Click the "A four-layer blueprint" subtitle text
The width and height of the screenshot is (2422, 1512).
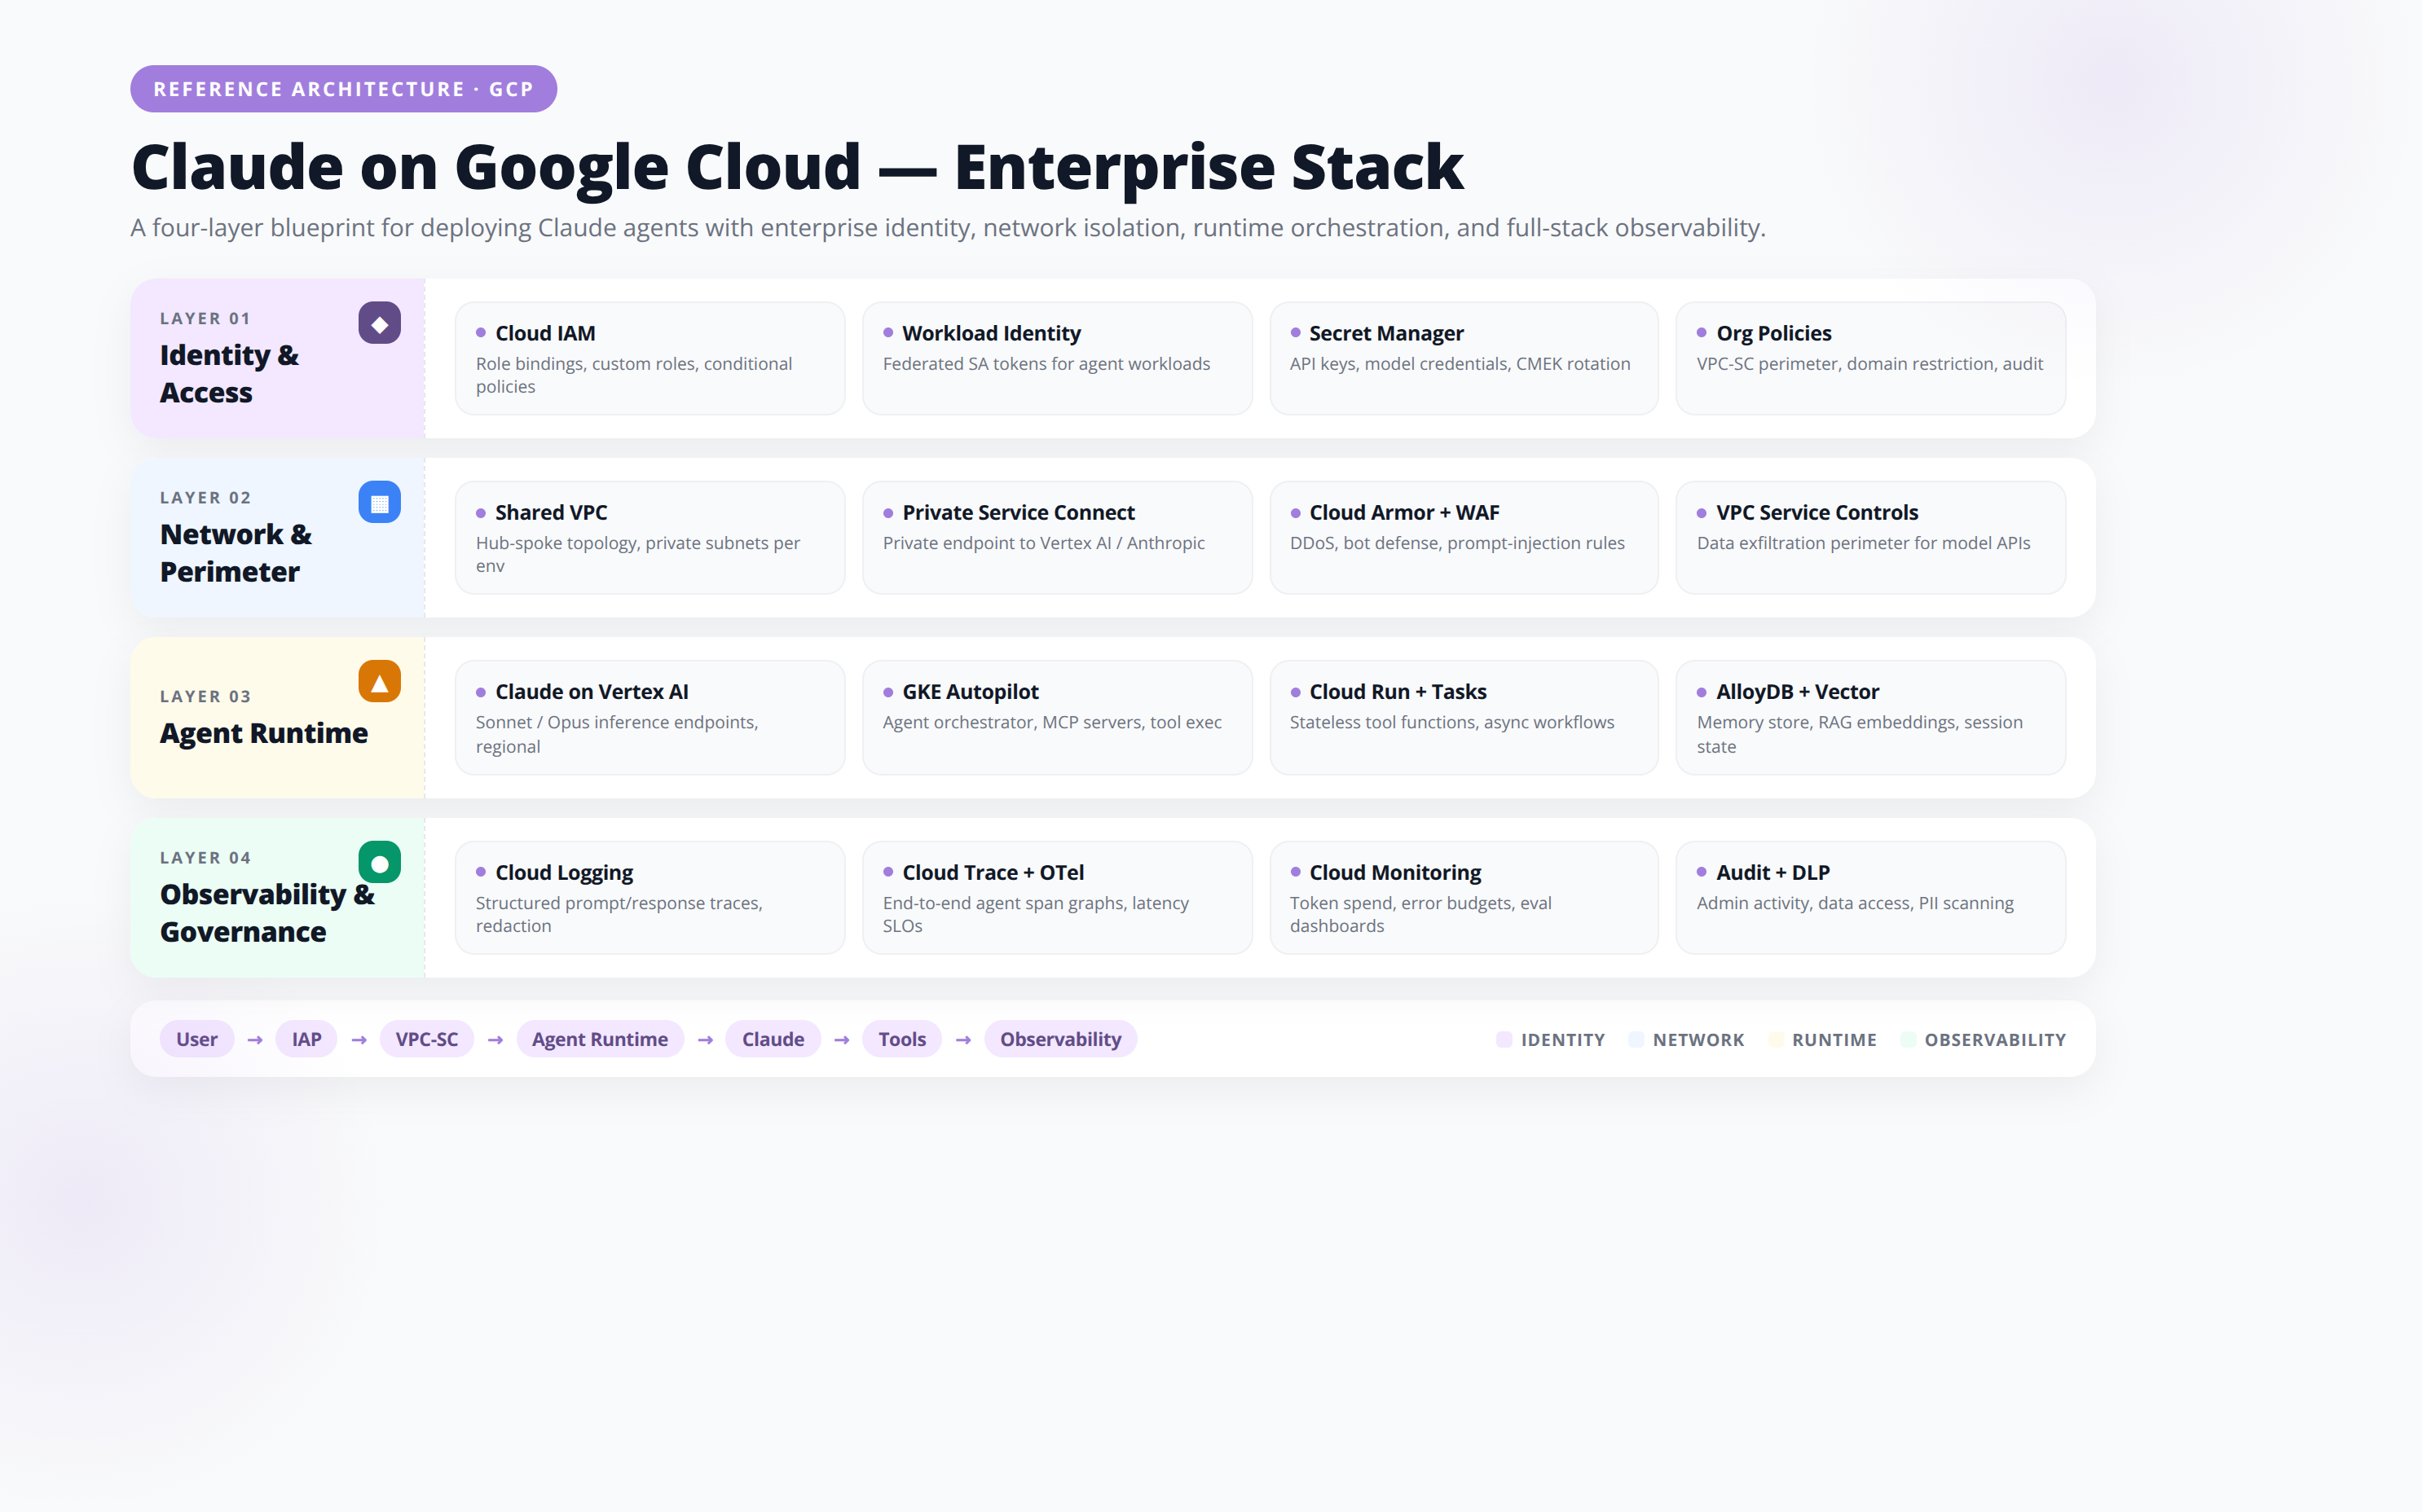(x=948, y=228)
